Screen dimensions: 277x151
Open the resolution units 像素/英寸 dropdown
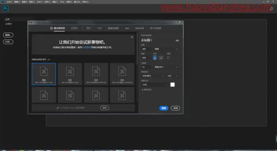(x=166, y=67)
